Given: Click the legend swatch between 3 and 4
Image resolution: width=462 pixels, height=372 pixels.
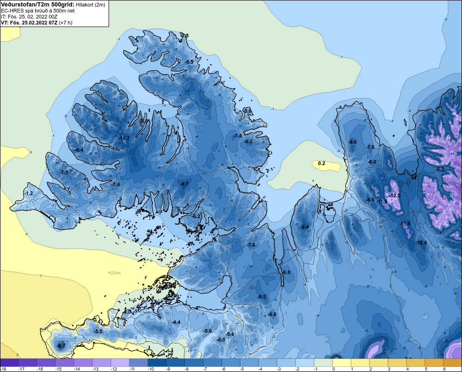Looking at the screenshot, I should tap(397, 363).
